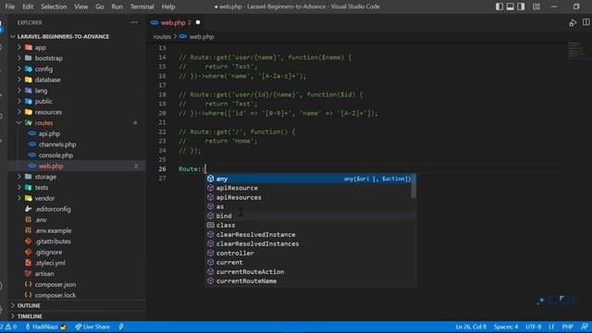Pick the 'bind' autocomplete suggestion
592x333 pixels.
pyautogui.click(x=311, y=216)
